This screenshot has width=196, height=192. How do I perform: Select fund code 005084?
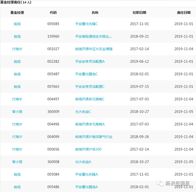tap(53, 175)
